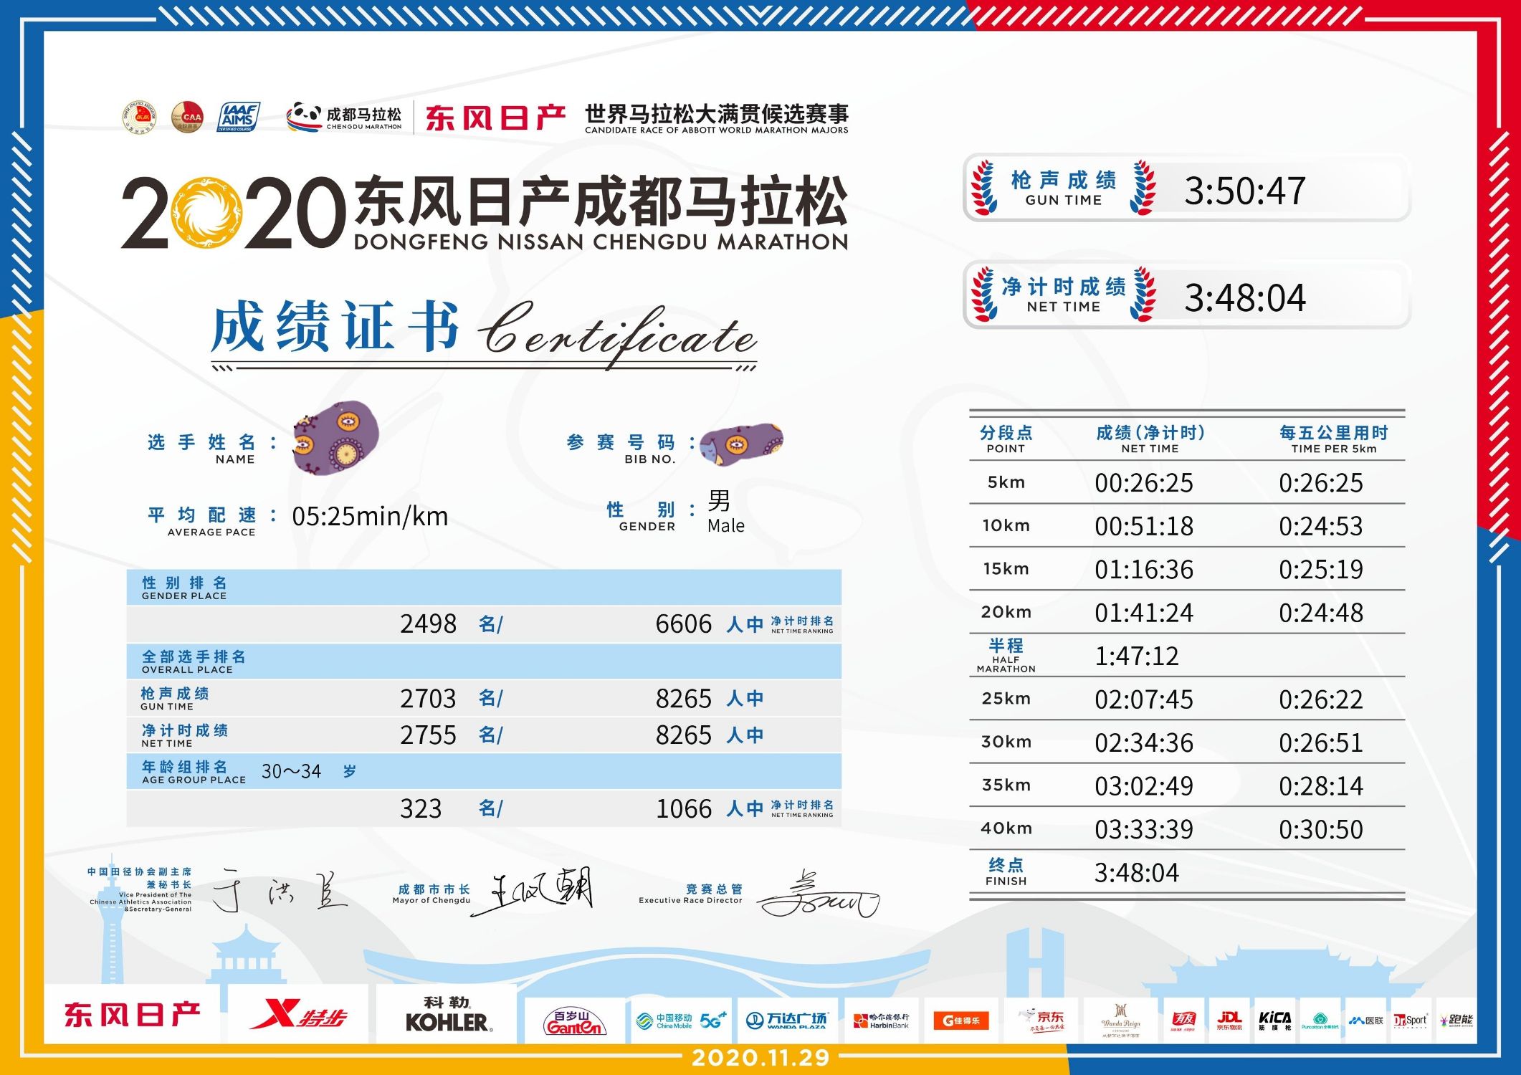Click the 3:48:04 time in the FINISH row

point(1136,873)
